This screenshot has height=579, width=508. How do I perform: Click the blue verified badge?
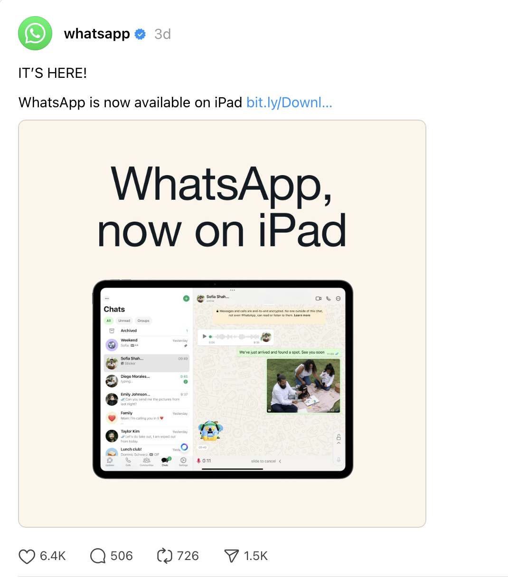pos(141,34)
